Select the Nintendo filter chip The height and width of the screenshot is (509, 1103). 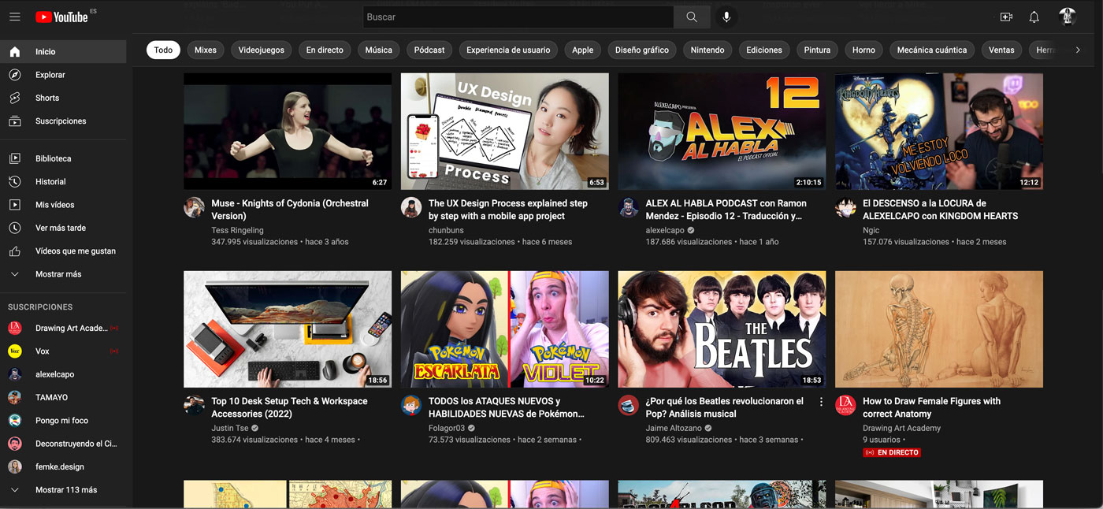[707, 50]
